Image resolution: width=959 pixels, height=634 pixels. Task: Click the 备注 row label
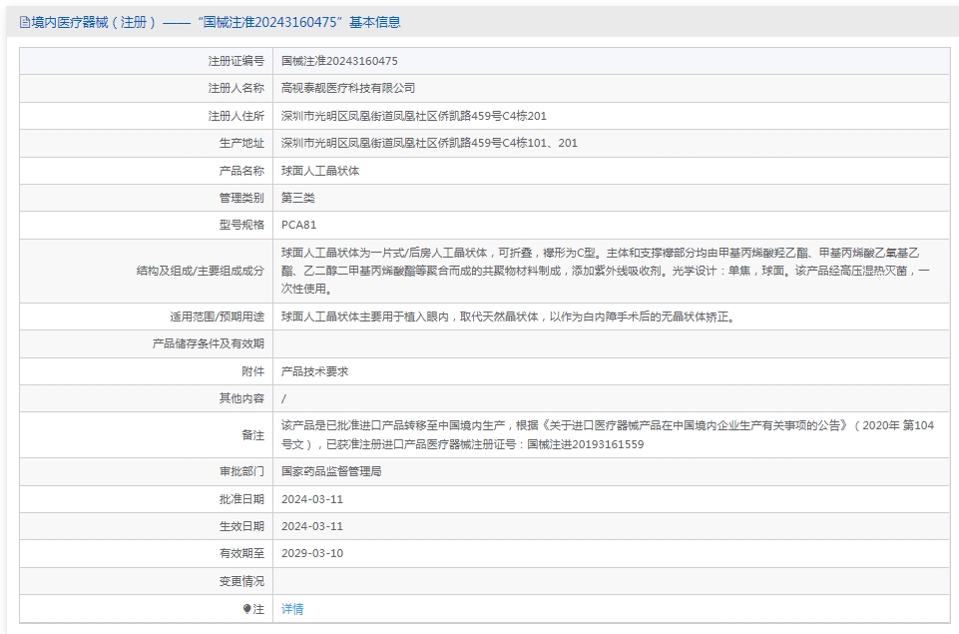(x=253, y=435)
